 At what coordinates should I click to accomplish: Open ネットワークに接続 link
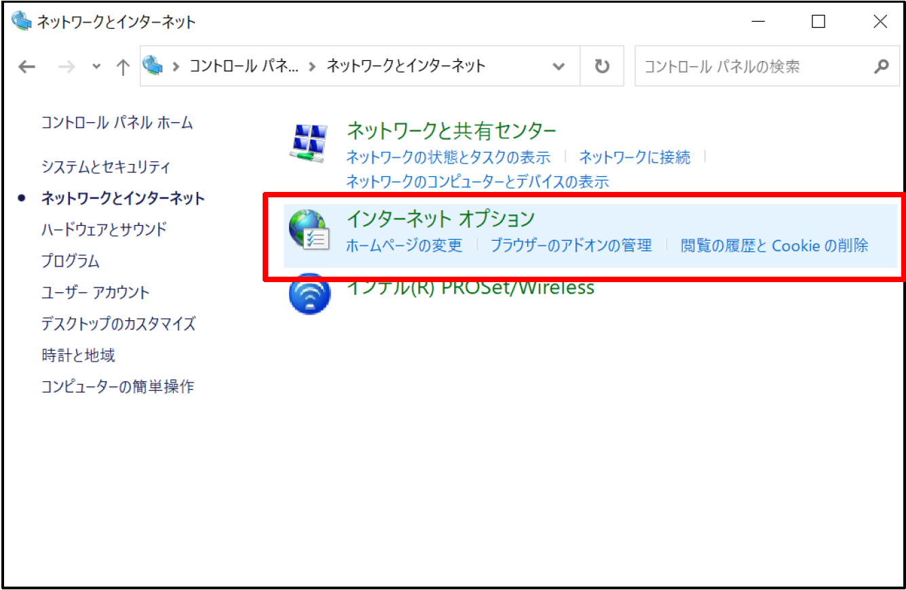pos(634,157)
